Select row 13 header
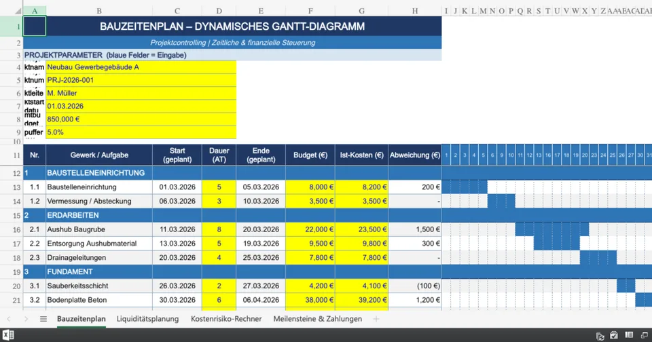 [x=12, y=187]
